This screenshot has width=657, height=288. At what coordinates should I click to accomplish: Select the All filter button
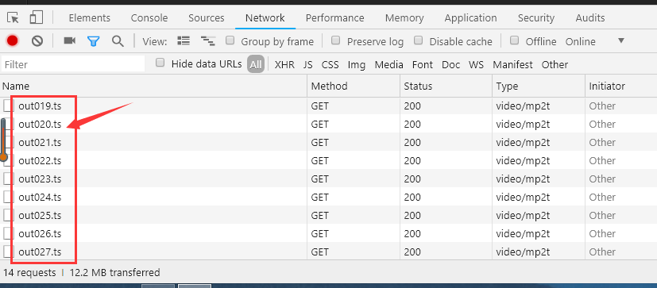256,64
